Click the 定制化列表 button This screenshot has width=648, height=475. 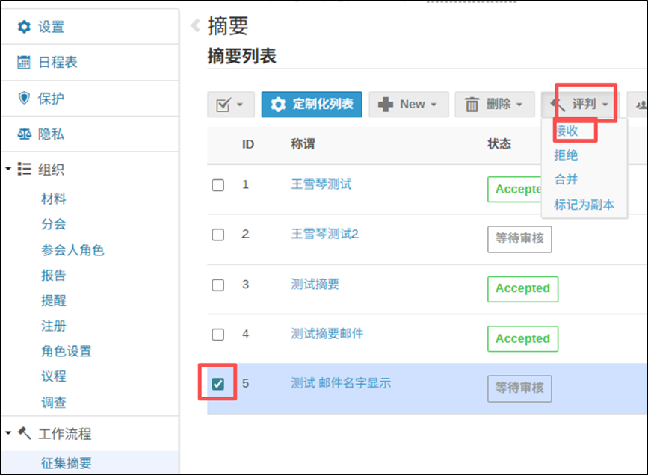(312, 105)
